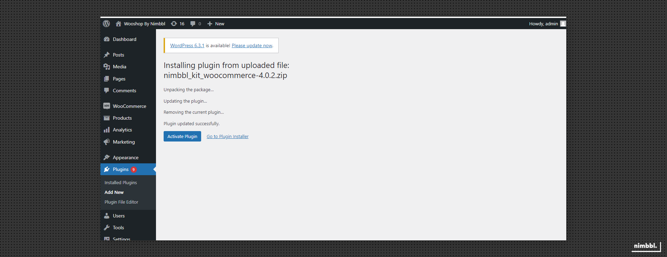This screenshot has height=257, width=667.
Task: Open Comments in the sidebar
Action: [128, 91]
